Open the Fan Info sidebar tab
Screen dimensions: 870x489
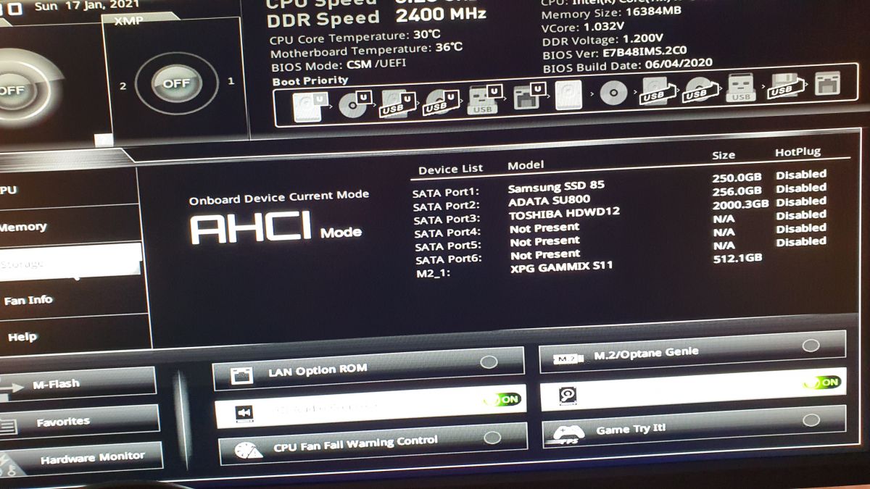click(x=72, y=300)
